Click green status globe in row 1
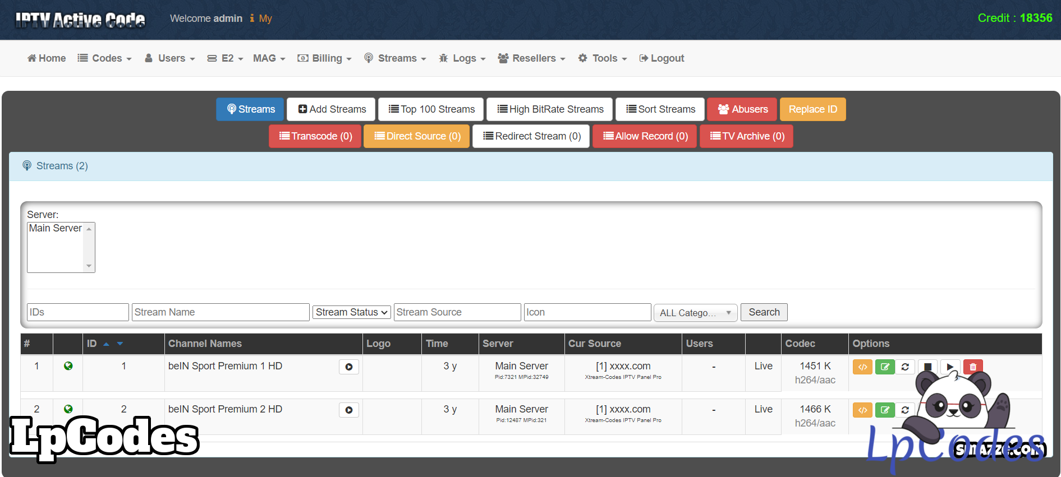The height and width of the screenshot is (477, 1061). (x=68, y=366)
